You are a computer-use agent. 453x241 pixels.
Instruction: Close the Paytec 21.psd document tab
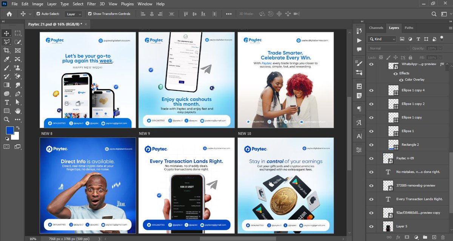click(x=86, y=24)
